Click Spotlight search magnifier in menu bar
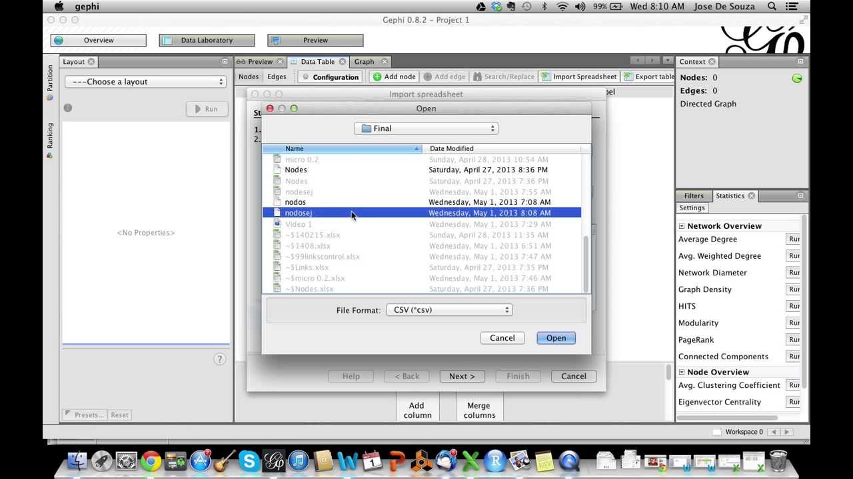The height and width of the screenshot is (479, 853). (x=772, y=7)
